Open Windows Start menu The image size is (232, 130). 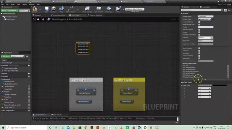[3, 127]
